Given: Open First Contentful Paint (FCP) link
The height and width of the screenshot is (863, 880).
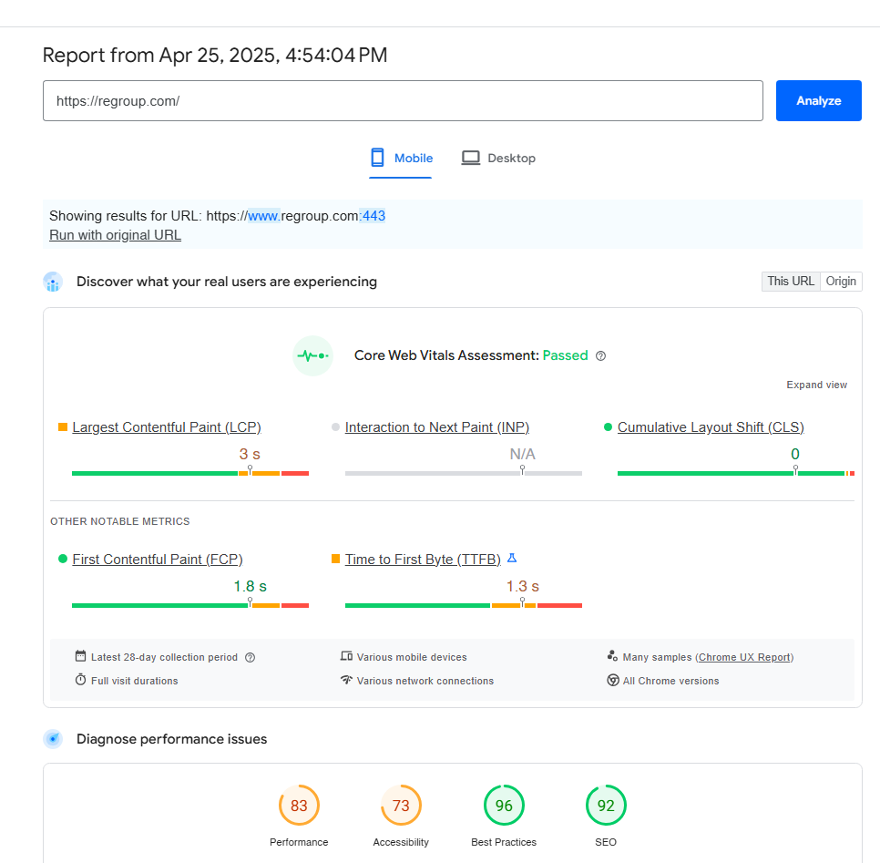Looking at the screenshot, I should pos(158,560).
